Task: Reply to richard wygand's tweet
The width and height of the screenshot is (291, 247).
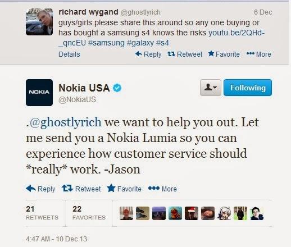Action: click(x=148, y=54)
